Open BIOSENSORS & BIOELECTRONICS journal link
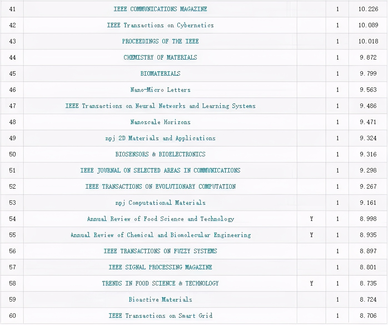388x325 pixels. [x=160, y=154]
